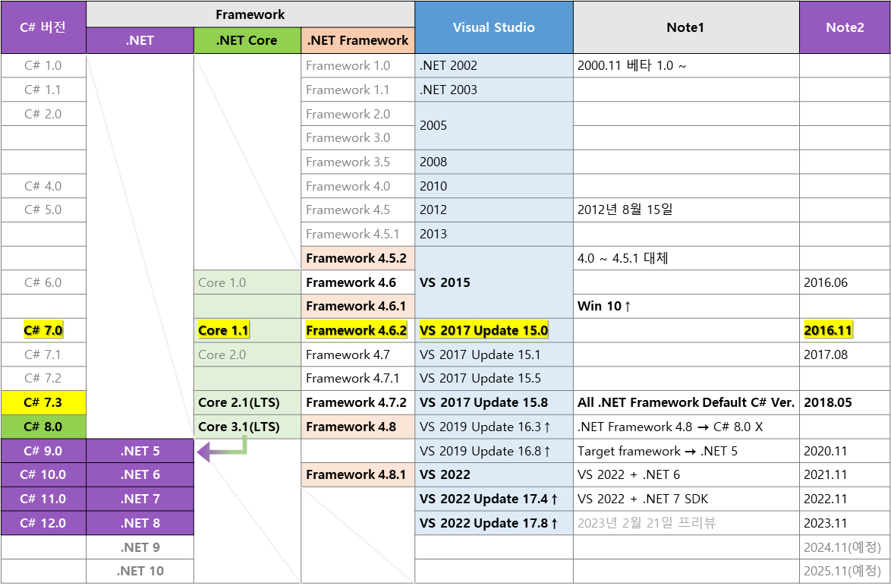Click the 'Framework 1.0' cell

coord(358,65)
